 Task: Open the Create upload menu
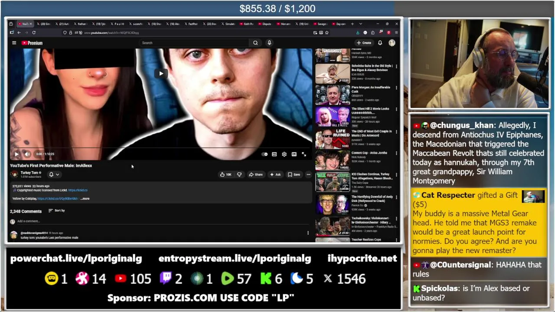point(364,43)
